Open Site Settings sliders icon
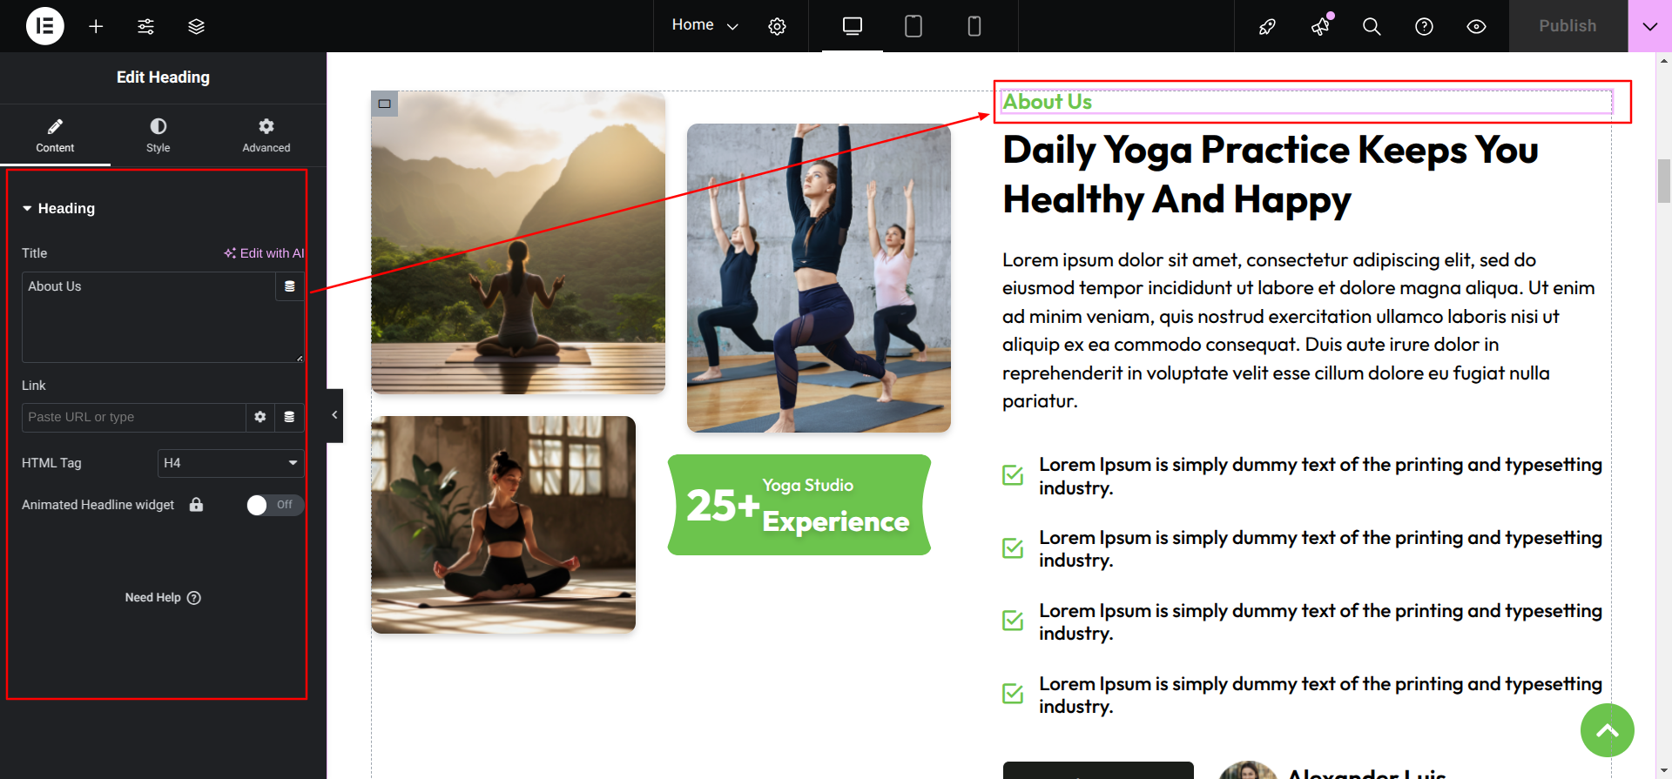Image resolution: width=1672 pixels, height=779 pixels. coord(146,26)
